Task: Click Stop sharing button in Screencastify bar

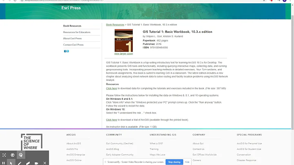Action: pyautogui.click(x=174, y=162)
